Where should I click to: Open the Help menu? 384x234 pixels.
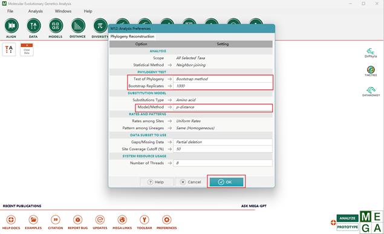click(88, 11)
